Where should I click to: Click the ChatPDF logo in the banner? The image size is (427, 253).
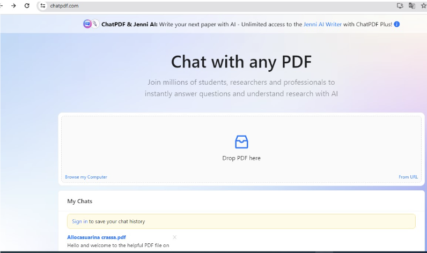coord(87,24)
